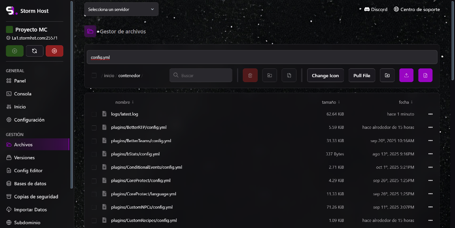Click the sidebar vertical scrollbar
The image size is (455, 228).
pyautogui.click(x=72, y=95)
